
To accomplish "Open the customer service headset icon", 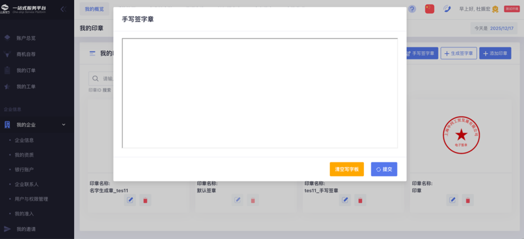I will pos(447,9).
